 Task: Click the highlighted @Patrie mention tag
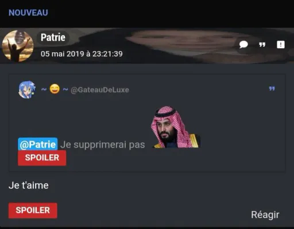[x=38, y=144]
